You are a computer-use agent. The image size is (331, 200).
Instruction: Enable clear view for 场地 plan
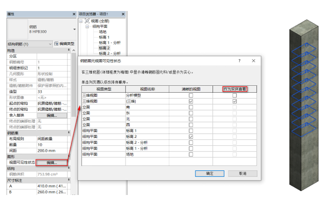(x=191, y=154)
